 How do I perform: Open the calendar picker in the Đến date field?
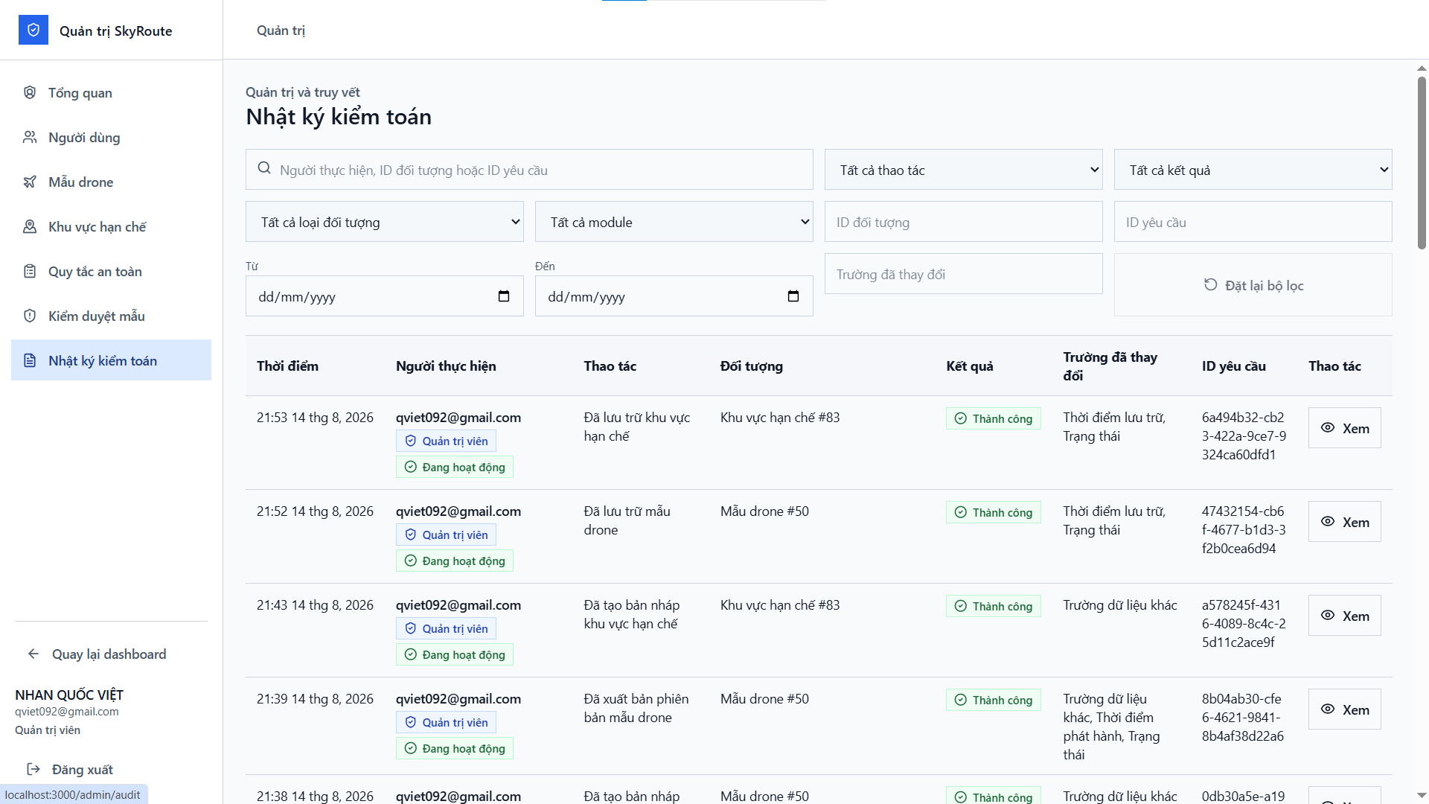pyautogui.click(x=793, y=296)
